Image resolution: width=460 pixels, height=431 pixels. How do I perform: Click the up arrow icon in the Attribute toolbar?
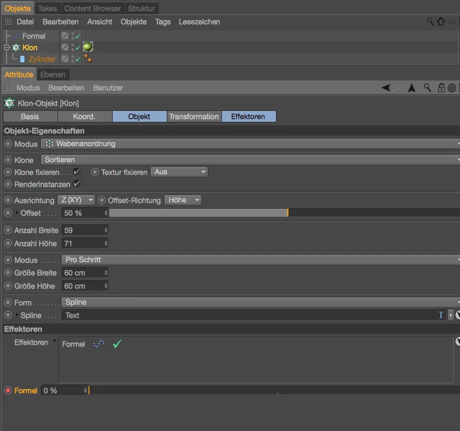tap(411, 87)
